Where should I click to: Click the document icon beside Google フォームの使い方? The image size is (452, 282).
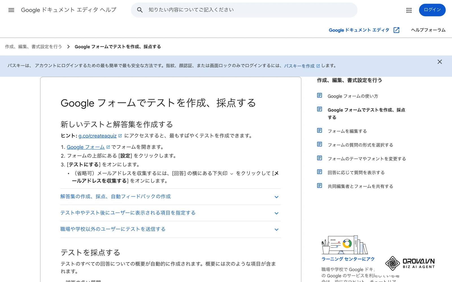(x=320, y=95)
